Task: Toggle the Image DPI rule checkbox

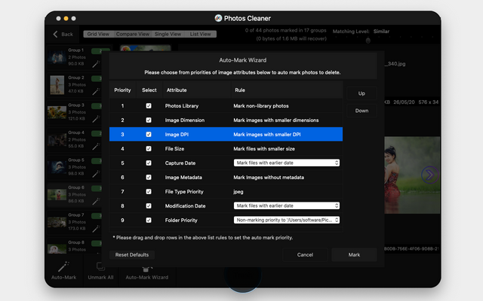Action: point(149,134)
